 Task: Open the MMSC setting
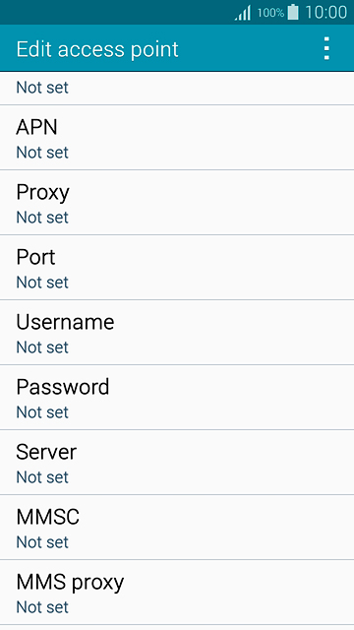point(177,528)
